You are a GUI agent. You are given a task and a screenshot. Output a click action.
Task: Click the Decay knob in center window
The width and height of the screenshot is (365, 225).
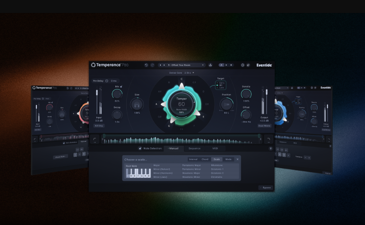(117, 115)
